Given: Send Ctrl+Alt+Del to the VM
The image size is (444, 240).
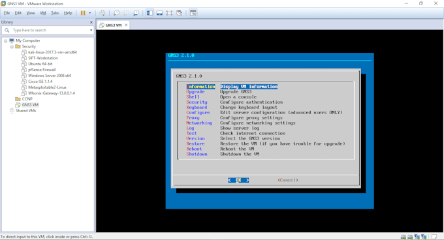Looking at the screenshot, I should 103,13.
